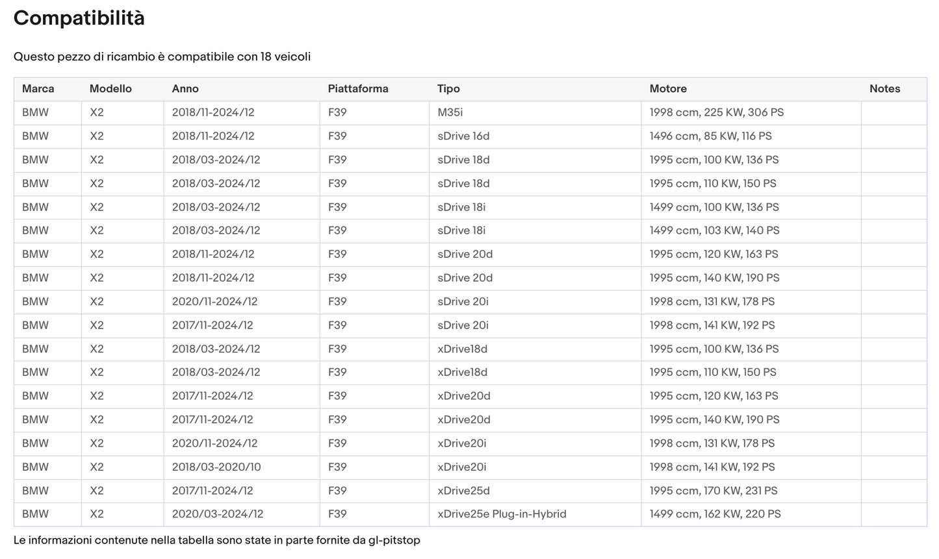This screenshot has height=559, width=939.
Task: Select the M35i type cell
Action: (450, 112)
